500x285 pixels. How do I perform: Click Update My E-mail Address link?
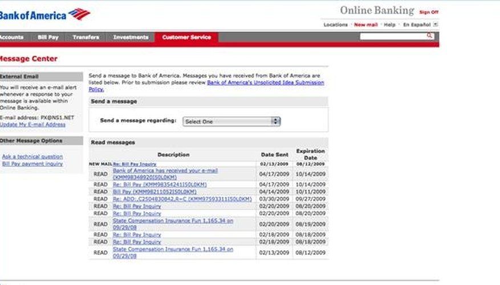coord(32,124)
